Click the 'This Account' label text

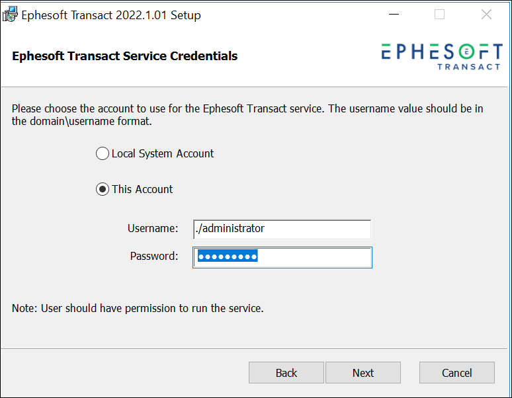[x=142, y=189]
